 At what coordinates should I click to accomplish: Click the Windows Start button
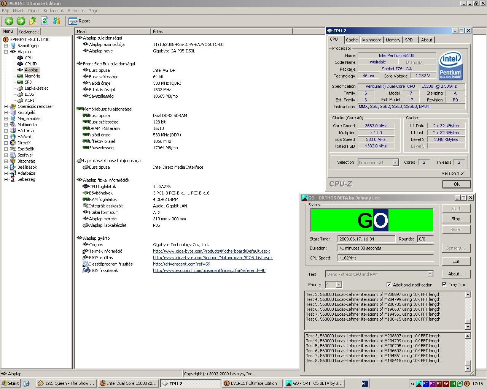(11, 383)
